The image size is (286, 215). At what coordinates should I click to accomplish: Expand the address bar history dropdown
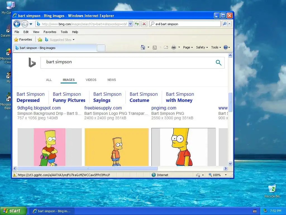click(x=130, y=24)
